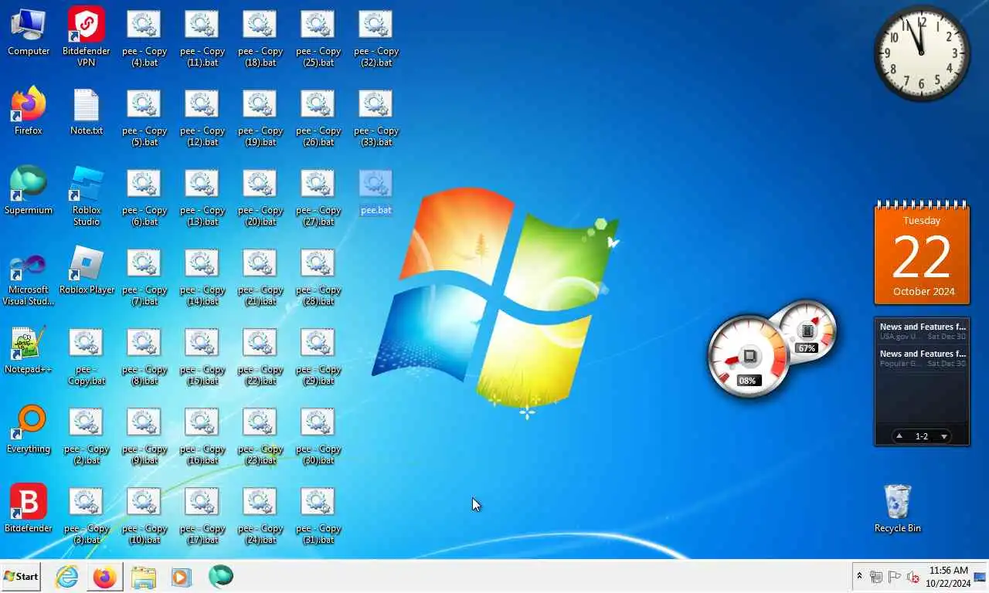Select the Notepad++ desktop shortcut
Image resolution: width=989 pixels, height=593 pixels.
coord(29,351)
